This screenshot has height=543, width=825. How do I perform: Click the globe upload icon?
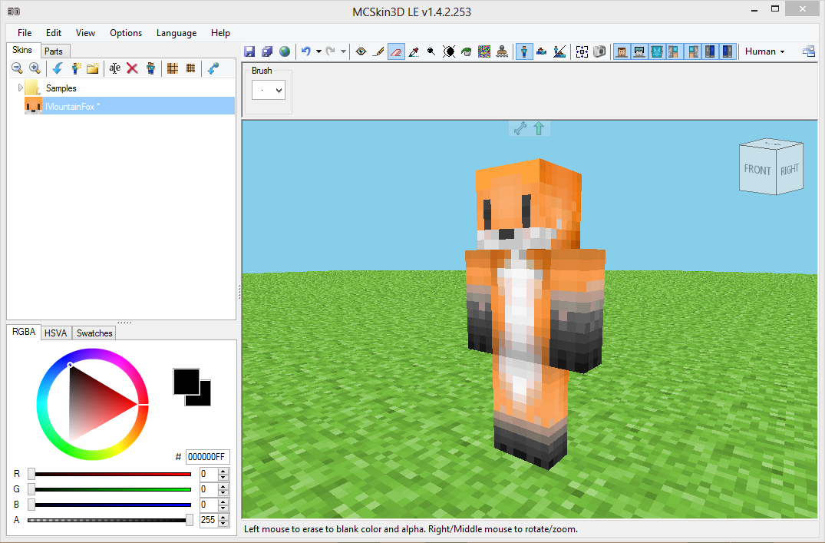tap(285, 51)
